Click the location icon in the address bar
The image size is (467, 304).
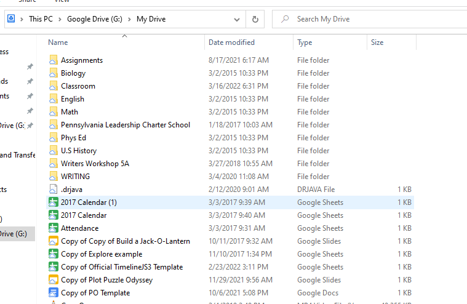(11, 18)
